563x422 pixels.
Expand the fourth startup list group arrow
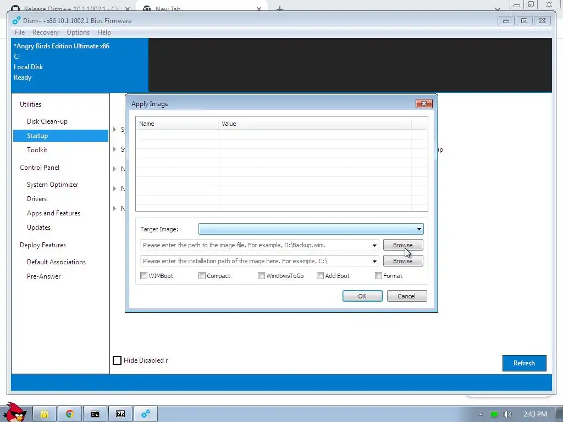click(x=114, y=188)
